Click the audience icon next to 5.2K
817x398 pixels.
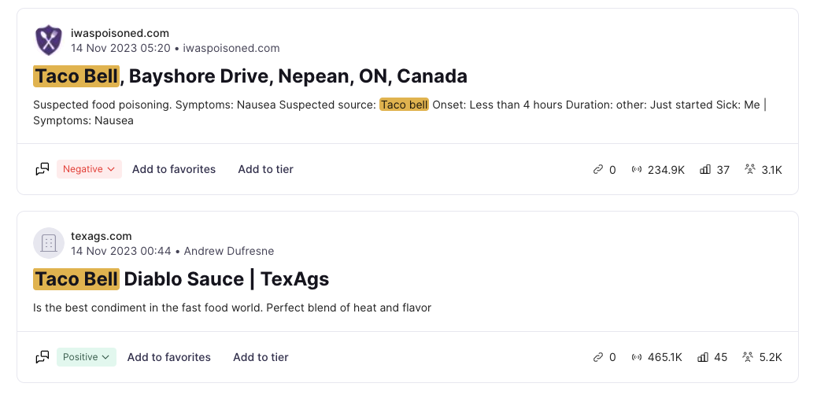pyautogui.click(x=748, y=357)
